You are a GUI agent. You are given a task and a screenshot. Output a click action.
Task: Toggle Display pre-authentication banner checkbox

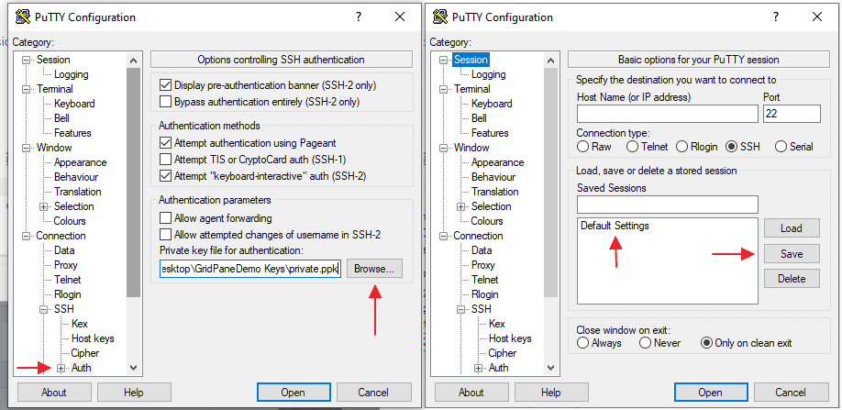pyautogui.click(x=165, y=84)
